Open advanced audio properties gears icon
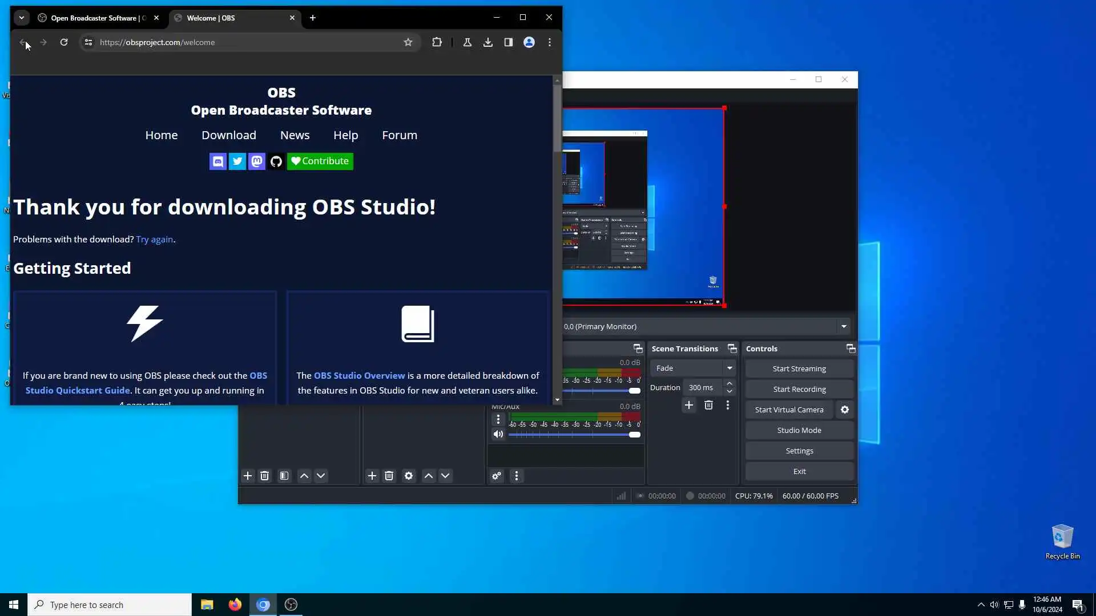Viewport: 1096px width, 616px height. point(497,476)
